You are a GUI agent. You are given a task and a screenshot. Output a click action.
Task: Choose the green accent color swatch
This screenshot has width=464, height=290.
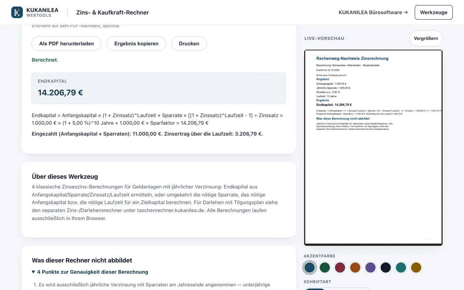(325, 268)
